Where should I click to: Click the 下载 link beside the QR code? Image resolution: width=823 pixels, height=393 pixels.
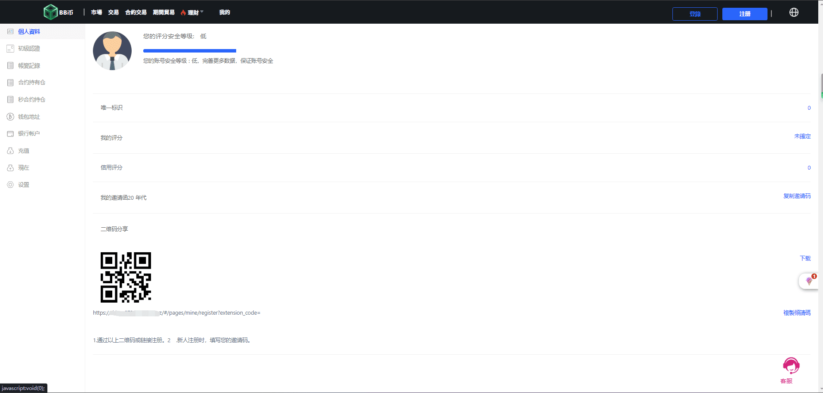tap(805, 258)
